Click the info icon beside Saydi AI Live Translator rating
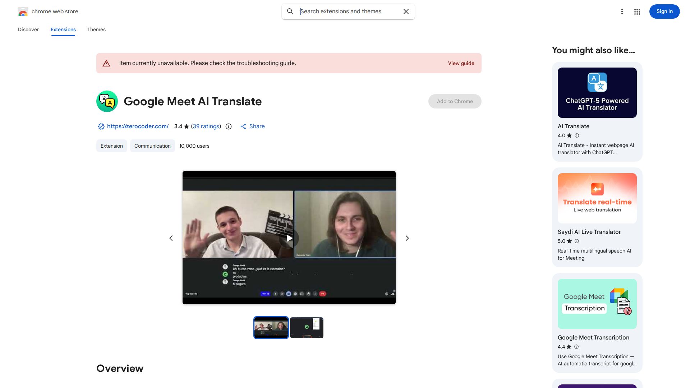The width and height of the screenshot is (690, 388). (x=577, y=241)
